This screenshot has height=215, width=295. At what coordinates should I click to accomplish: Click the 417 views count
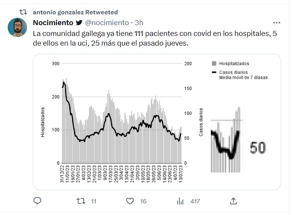point(195,201)
